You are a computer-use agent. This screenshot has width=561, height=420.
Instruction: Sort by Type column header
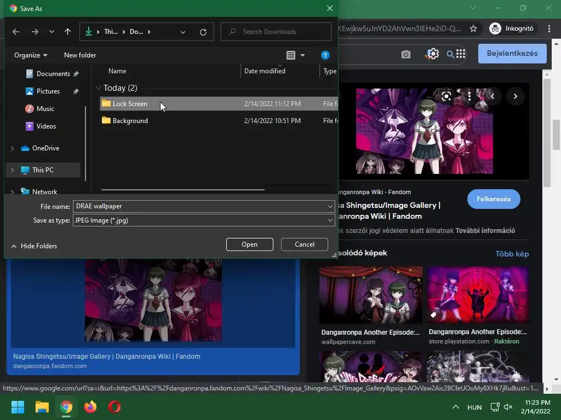coord(329,71)
